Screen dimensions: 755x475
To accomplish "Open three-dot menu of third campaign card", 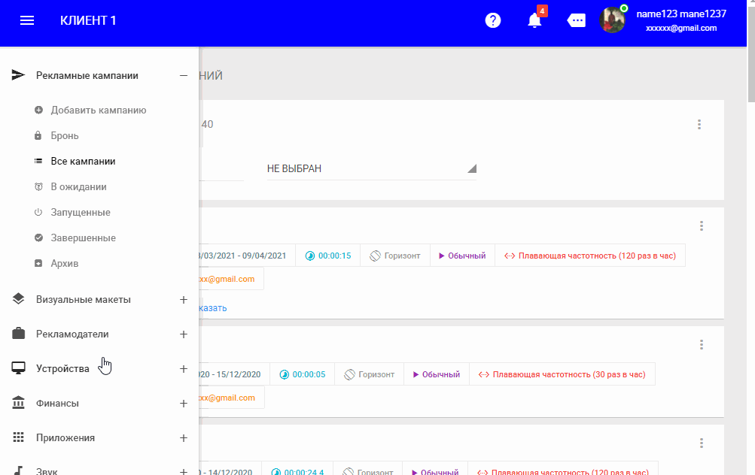I will (701, 443).
